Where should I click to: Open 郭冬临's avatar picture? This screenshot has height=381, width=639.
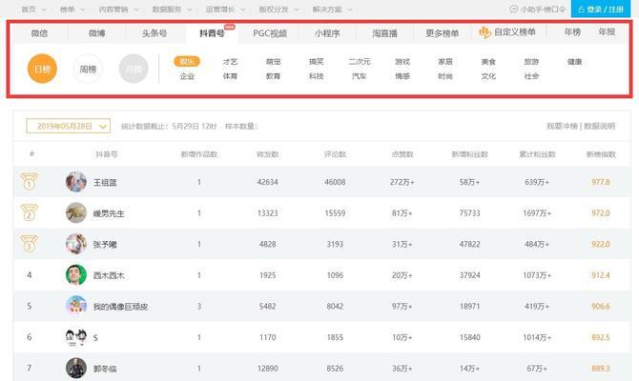(76, 368)
